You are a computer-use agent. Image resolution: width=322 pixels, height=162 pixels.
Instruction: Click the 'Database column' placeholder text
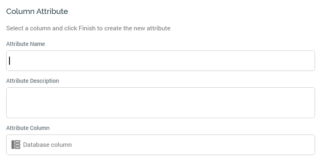click(47, 145)
